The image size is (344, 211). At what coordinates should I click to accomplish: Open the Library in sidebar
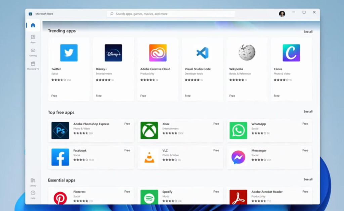pos(33,182)
